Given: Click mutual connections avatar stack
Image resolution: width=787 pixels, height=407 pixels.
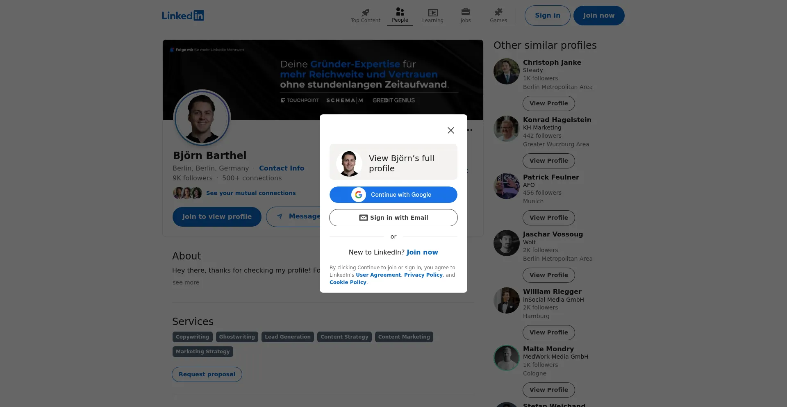Looking at the screenshot, I should coord(188,193).
